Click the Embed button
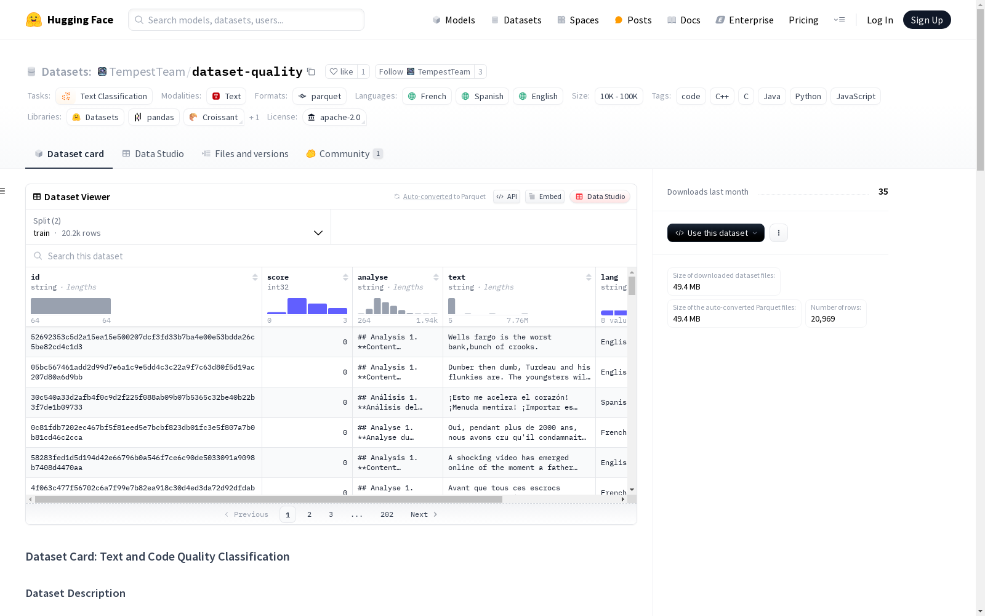The height and width of the screenshot is (616, 985). click(545, 197)
